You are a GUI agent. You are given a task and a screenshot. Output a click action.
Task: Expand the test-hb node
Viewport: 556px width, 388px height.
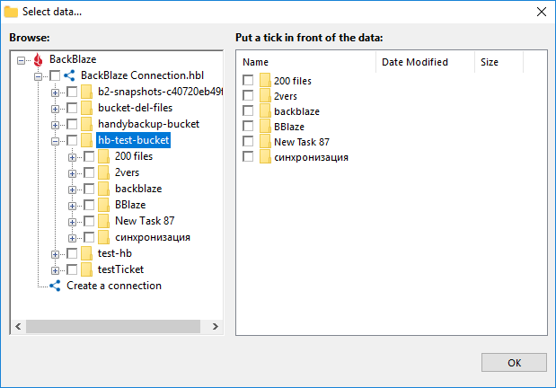point(55,254)
